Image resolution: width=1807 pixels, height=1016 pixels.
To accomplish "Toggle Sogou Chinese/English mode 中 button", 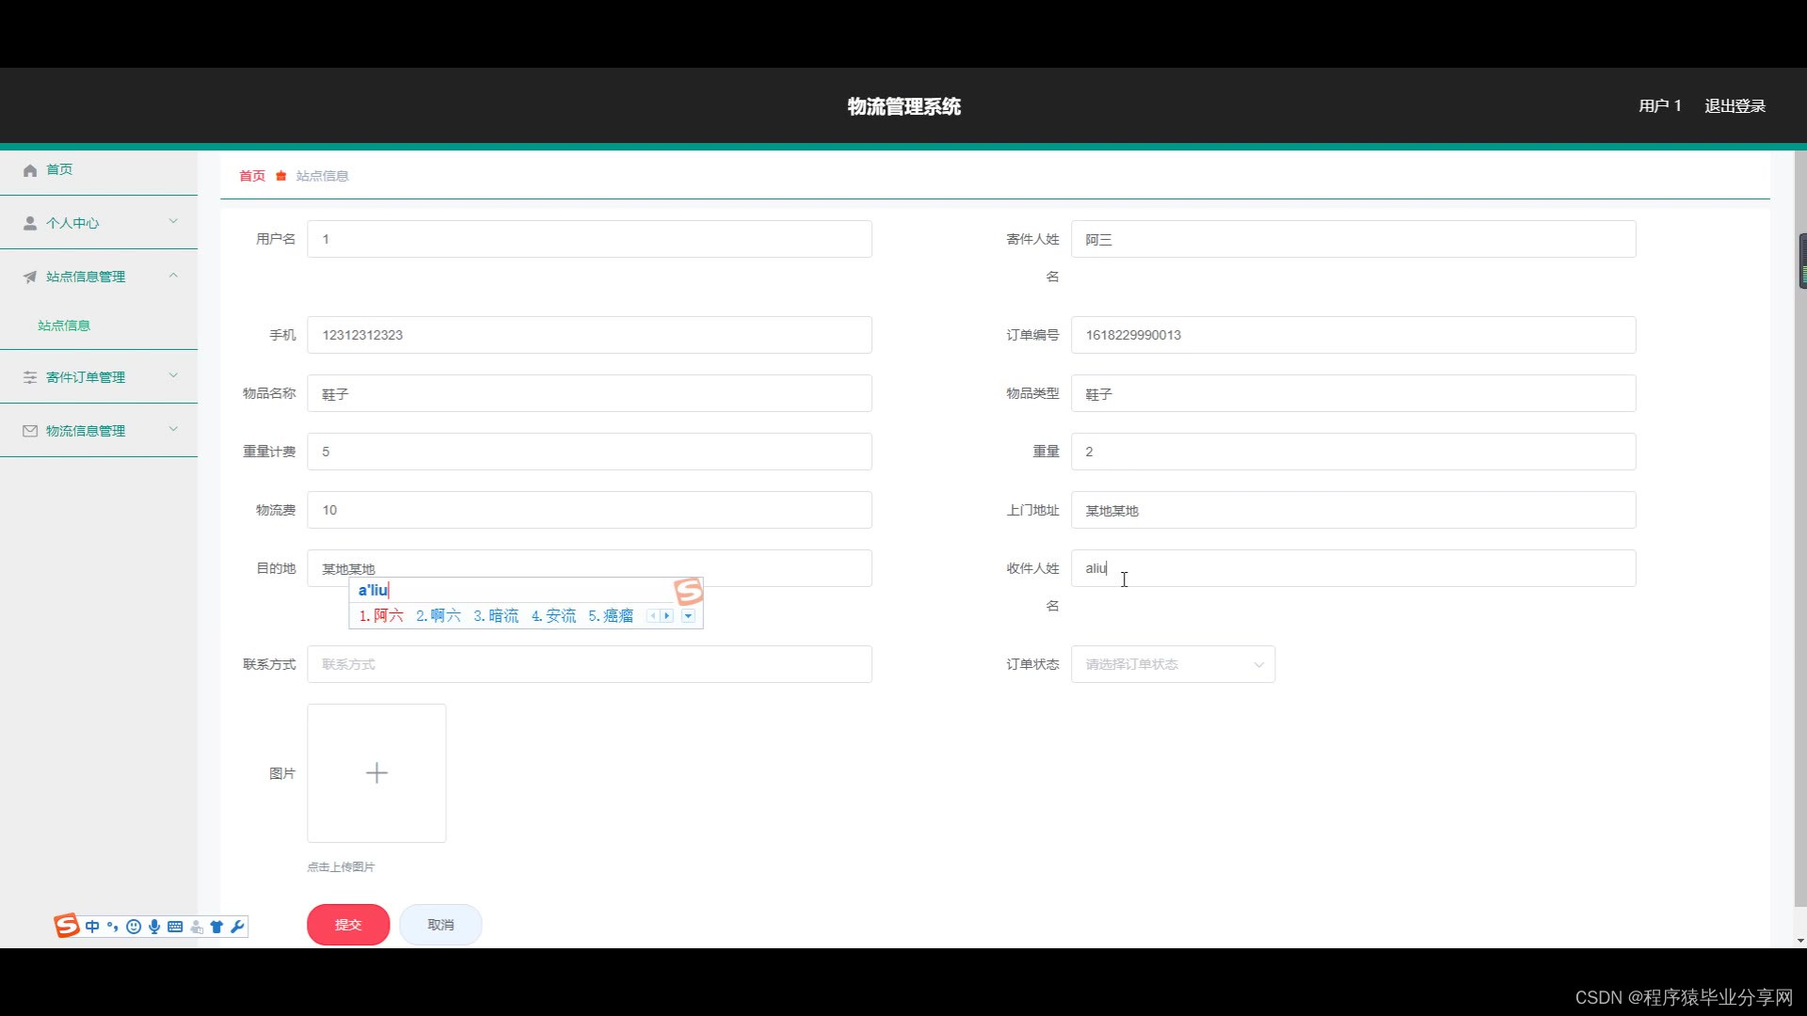I will click(92, 927).
